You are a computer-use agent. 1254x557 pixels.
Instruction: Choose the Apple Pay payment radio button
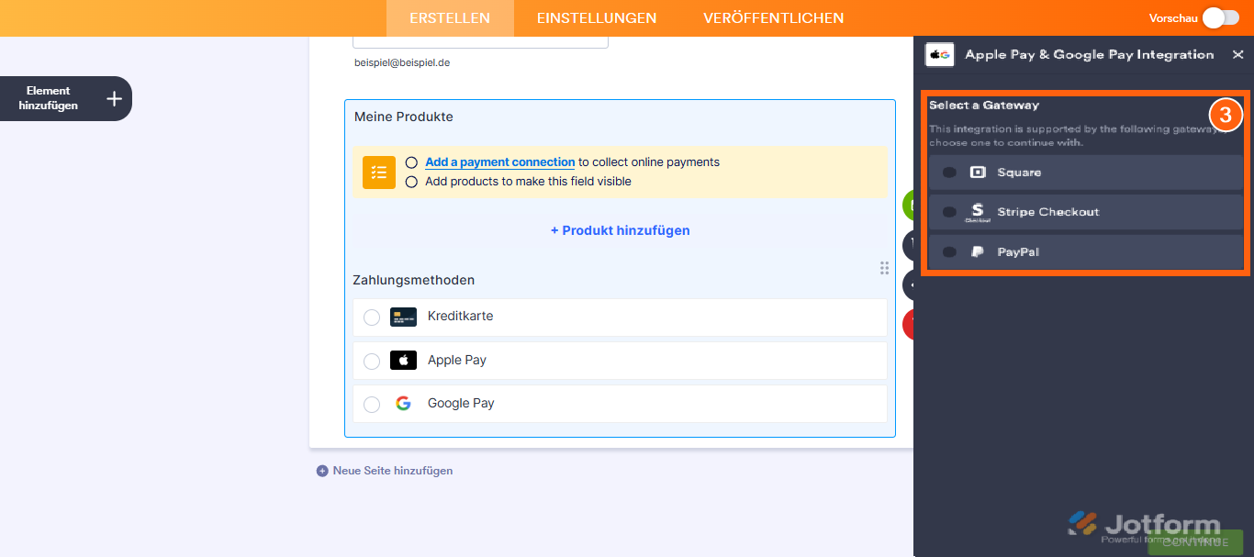tap(372, 362)
